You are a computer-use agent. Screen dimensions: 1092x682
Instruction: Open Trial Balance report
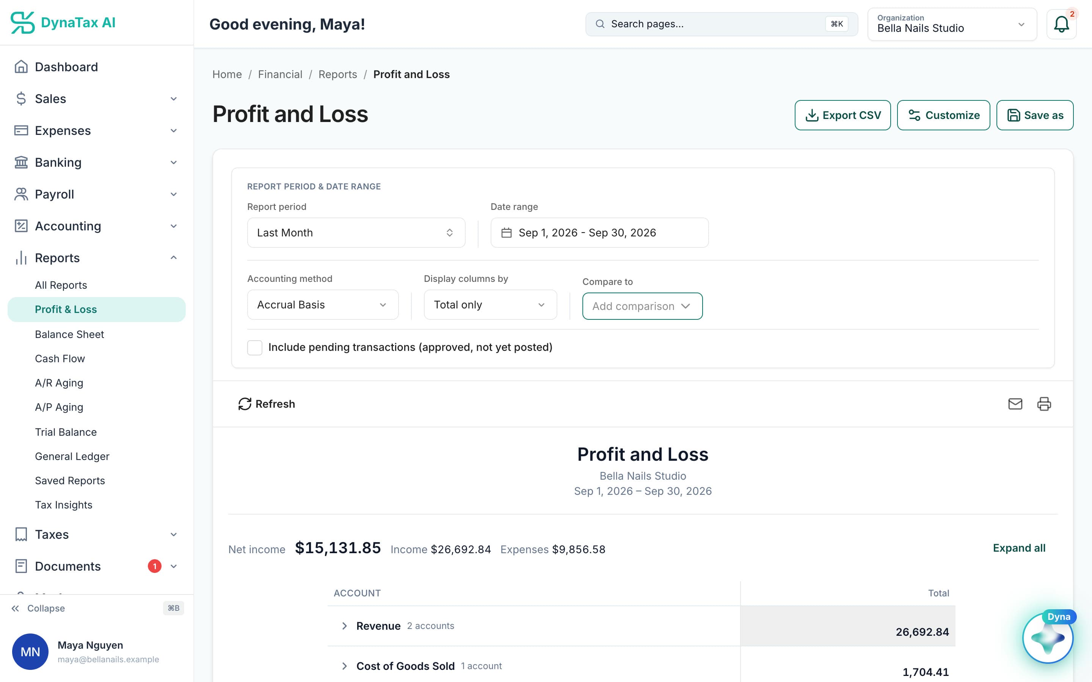tap(66, 432)
